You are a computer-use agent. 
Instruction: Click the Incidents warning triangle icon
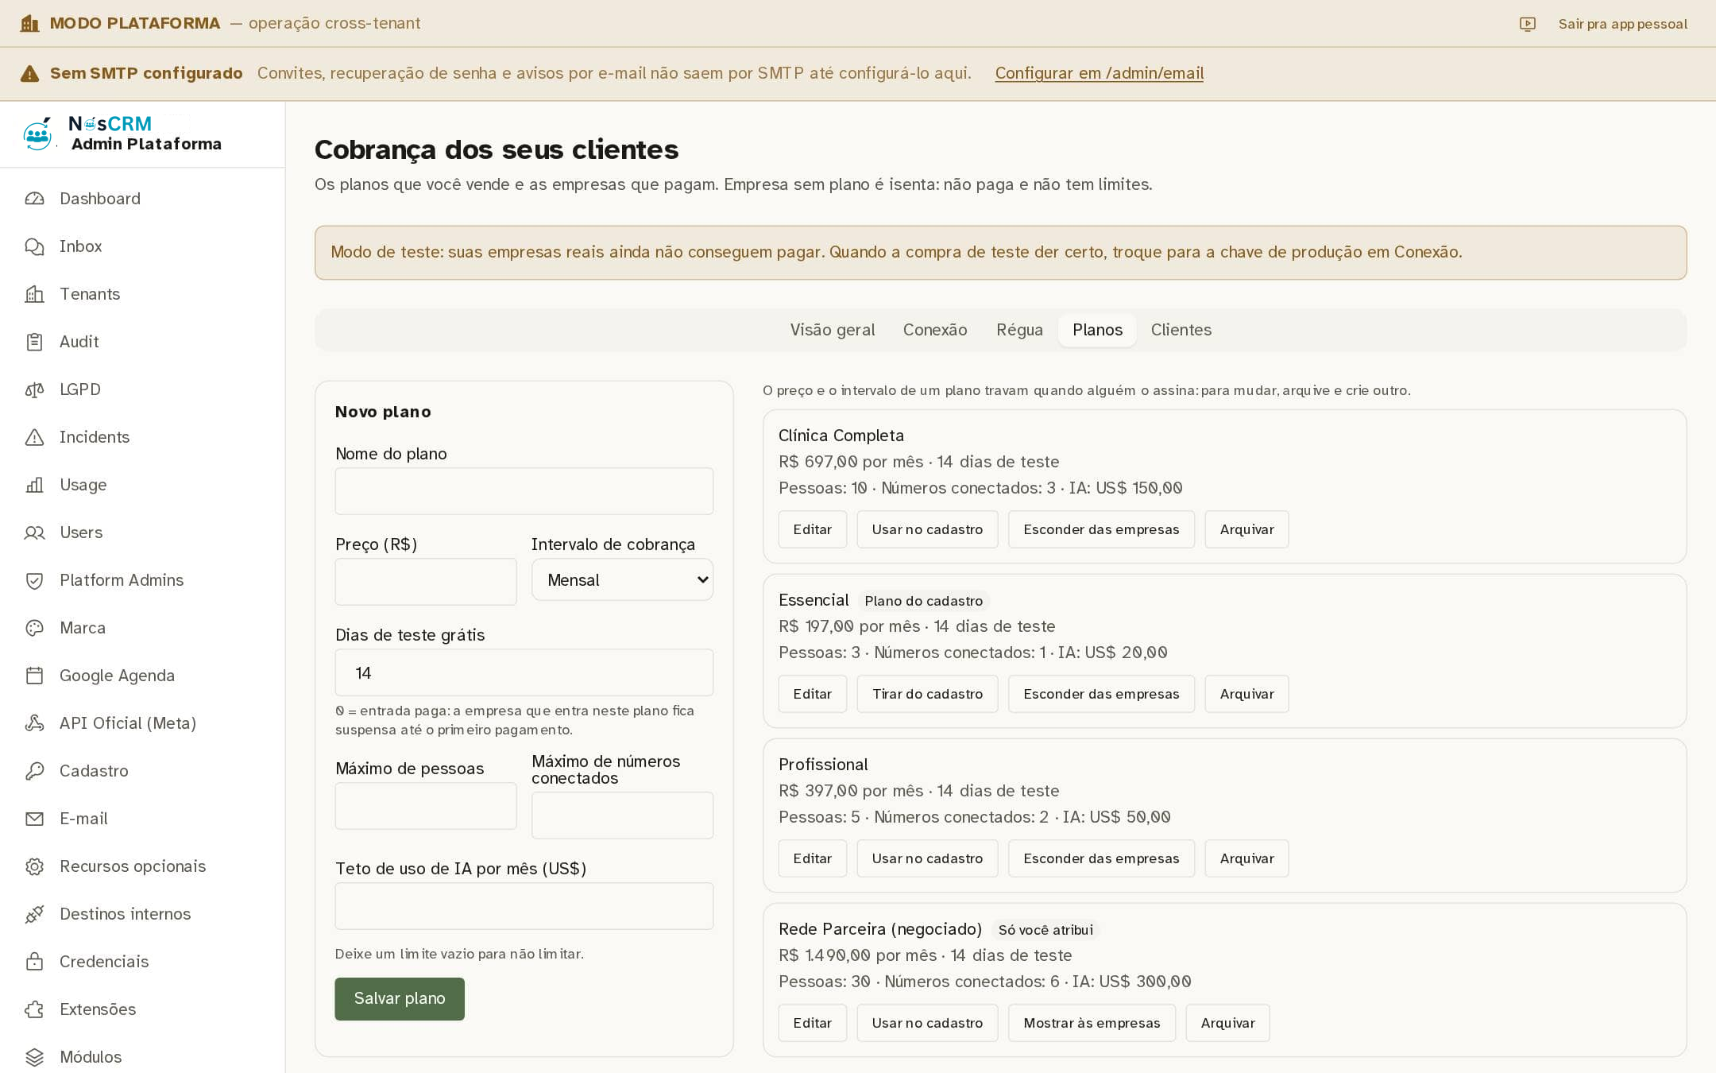pyautogui.click(x=34, y=437)
